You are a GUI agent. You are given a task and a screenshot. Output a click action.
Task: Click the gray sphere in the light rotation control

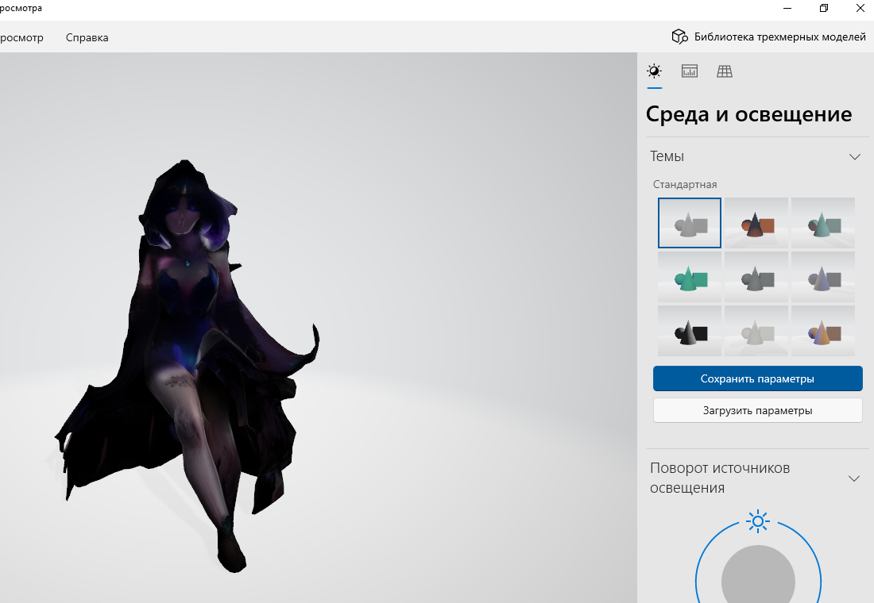(758, 574)
